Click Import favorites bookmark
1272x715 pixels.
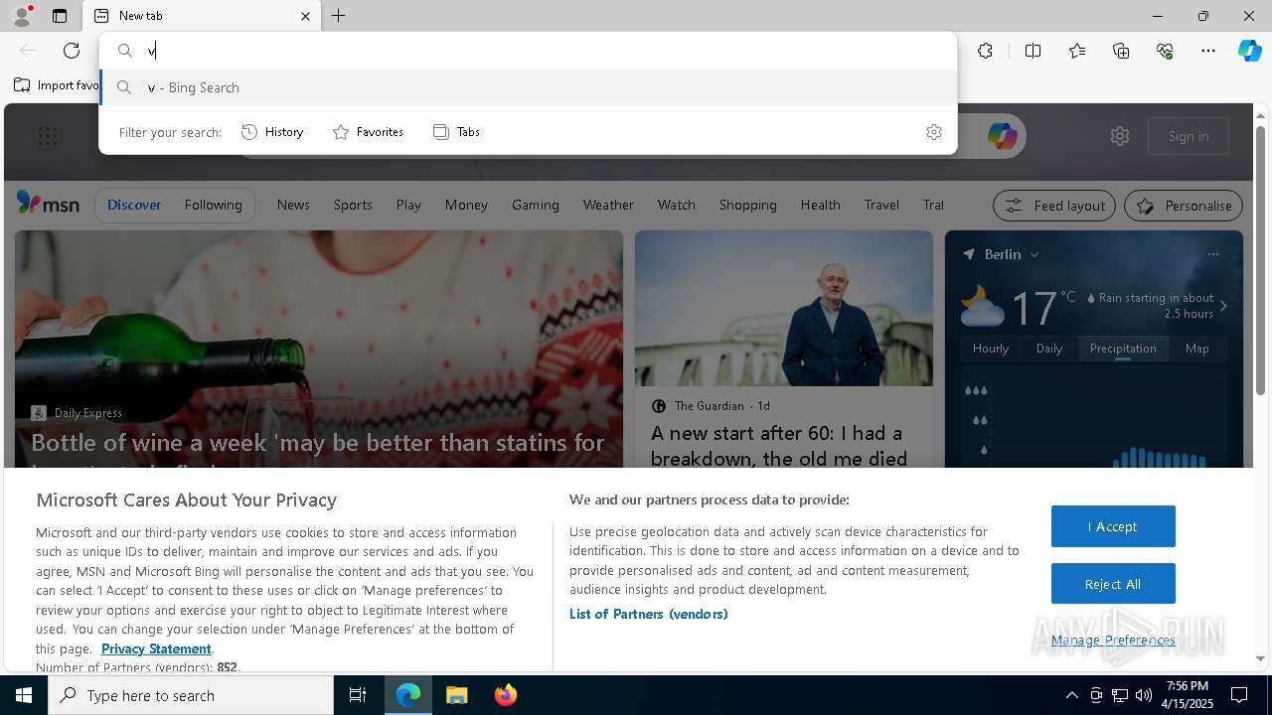(x=57, y=85)
